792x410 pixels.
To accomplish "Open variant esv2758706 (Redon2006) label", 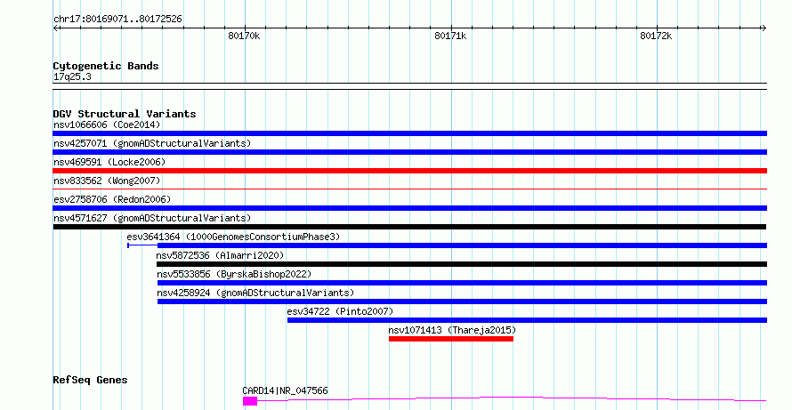I will click(x=112, y=199).
